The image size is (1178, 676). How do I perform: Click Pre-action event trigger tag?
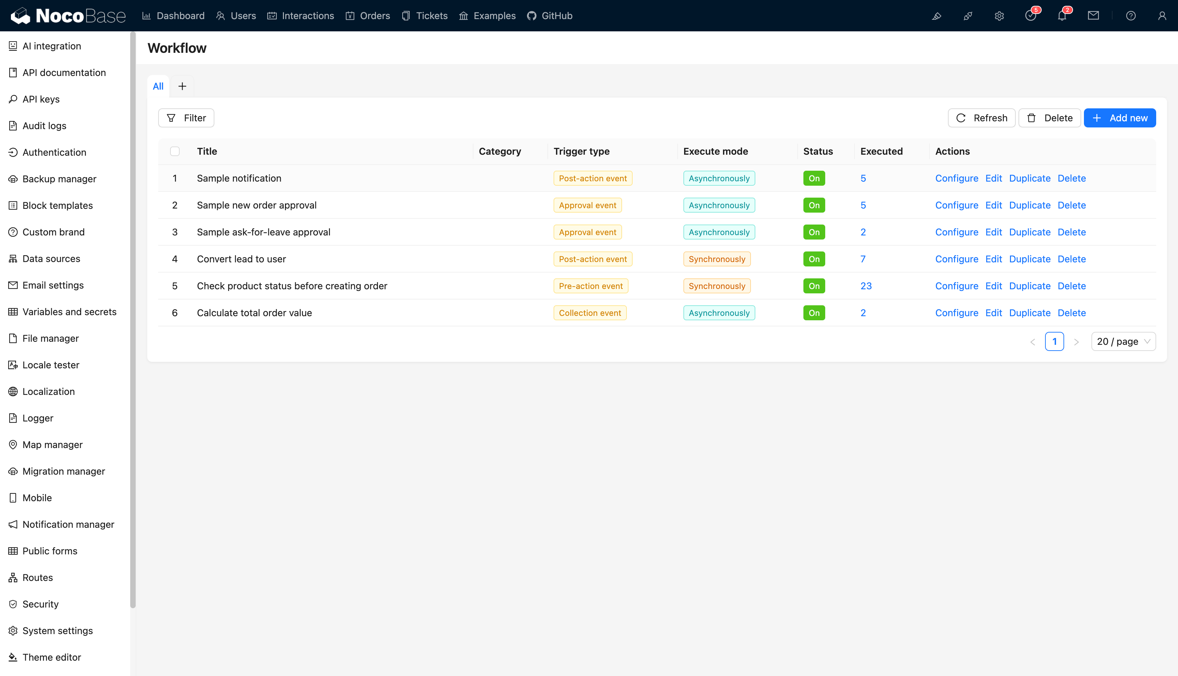tap(591, 286)
